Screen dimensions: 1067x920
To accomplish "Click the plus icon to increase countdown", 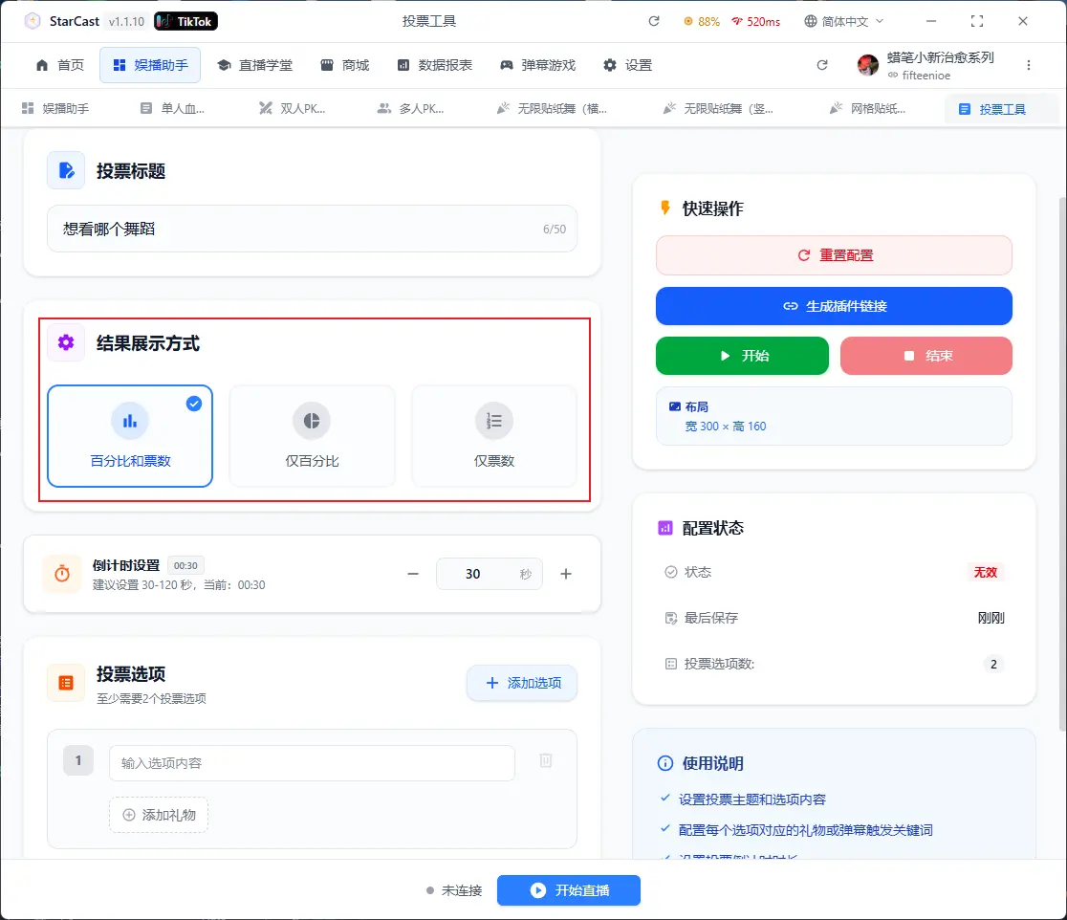I will (x=566, y=574).
